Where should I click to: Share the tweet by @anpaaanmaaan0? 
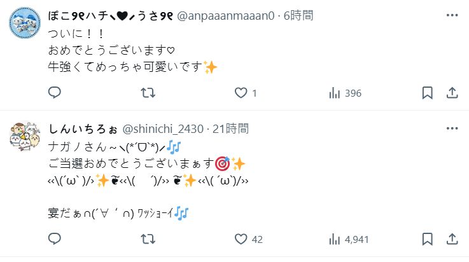click(452, 93)
